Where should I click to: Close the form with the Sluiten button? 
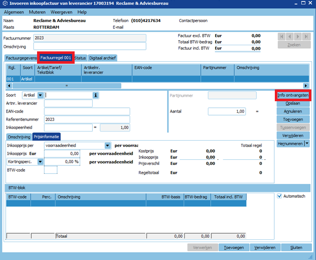[x=296, y=248]
